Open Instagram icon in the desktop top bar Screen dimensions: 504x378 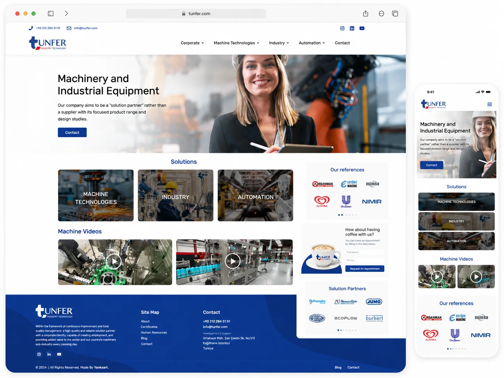[x=342, y=28]
